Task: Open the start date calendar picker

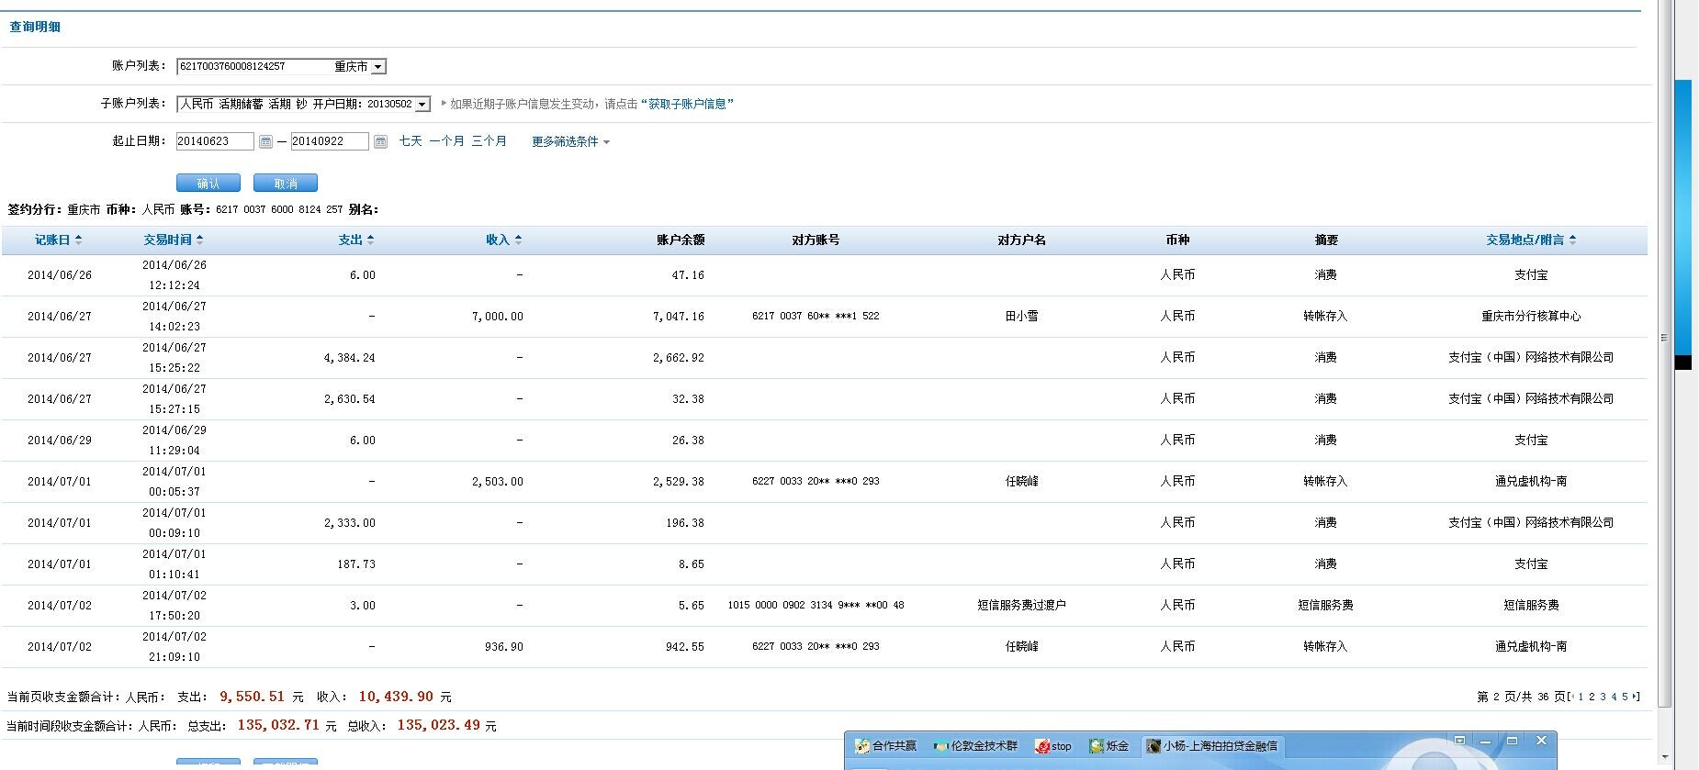Action: point(265,141)
